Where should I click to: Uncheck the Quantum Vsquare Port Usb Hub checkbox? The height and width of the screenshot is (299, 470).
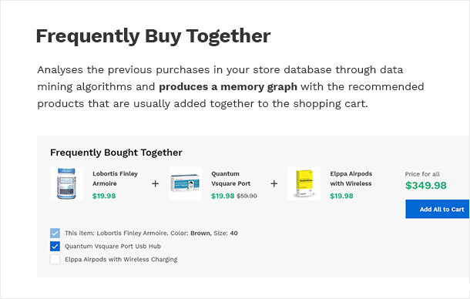[55, 247]
